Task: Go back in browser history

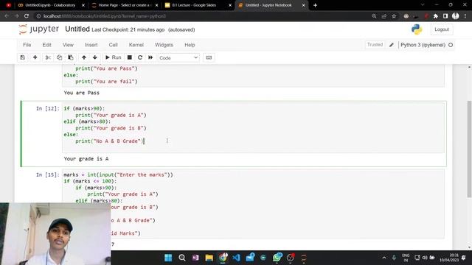Action: 7,16
